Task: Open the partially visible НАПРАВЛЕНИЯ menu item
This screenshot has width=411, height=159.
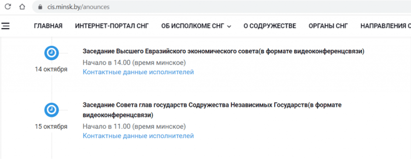Action: (386, 26)
